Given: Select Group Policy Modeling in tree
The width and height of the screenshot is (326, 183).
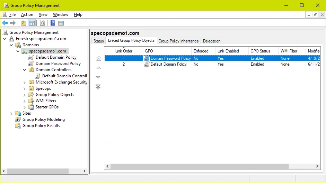Looking at the screenshot, I should (44, 119).
